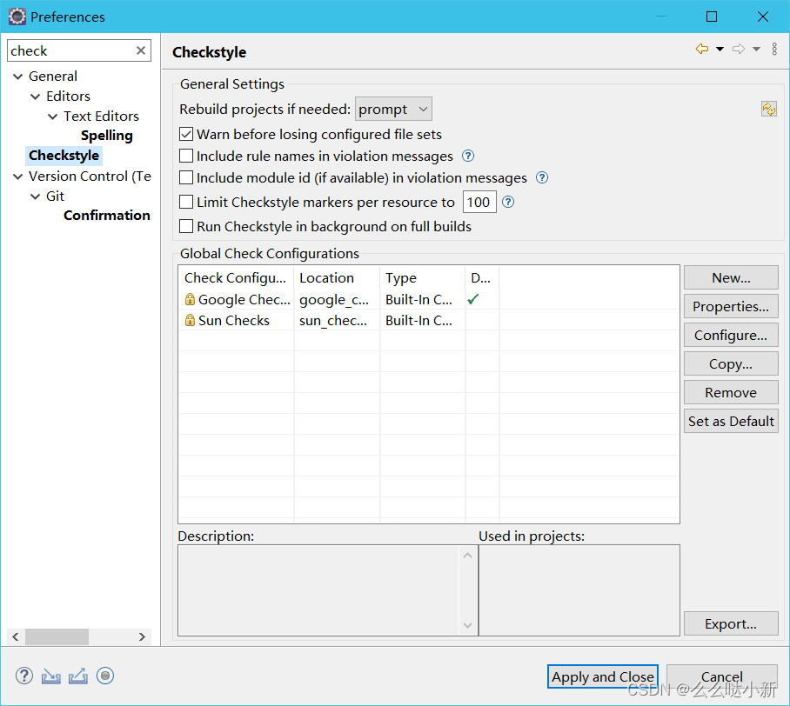
Task: Enable Include rule names in violation messages
Action: pos(186,157)
